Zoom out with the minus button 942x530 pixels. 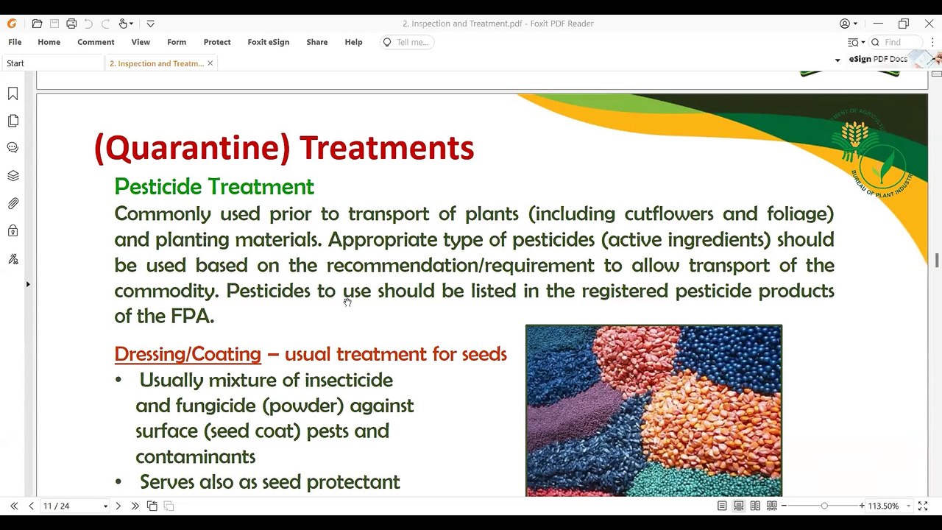[x=785, y=506]
